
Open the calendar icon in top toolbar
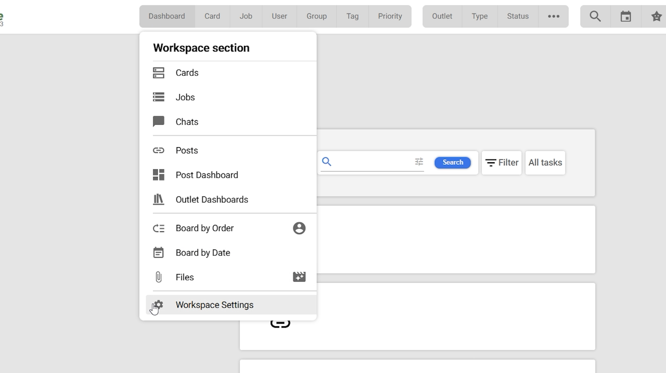pos(625,16)
